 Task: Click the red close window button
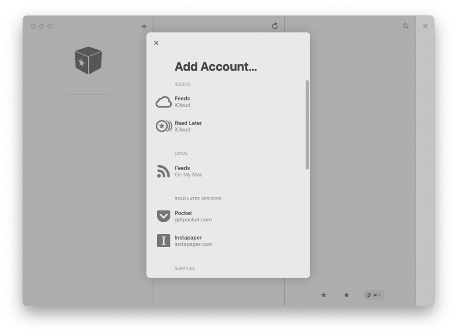33,26
